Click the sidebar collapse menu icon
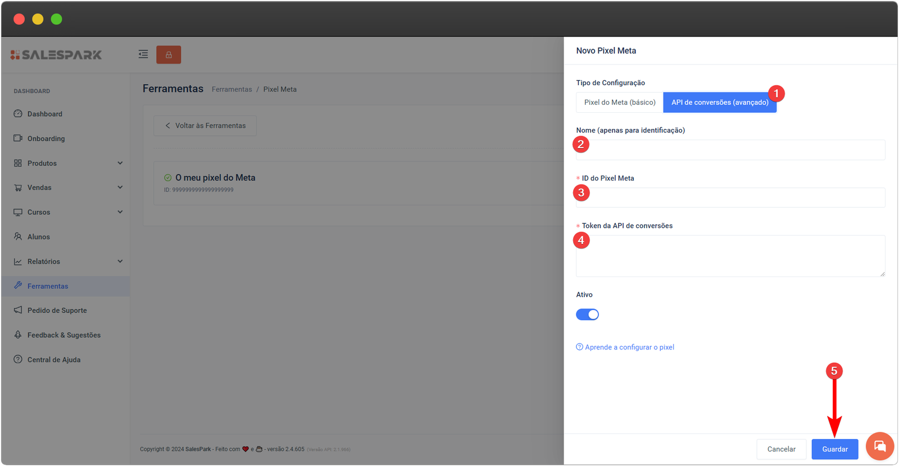Image resolution: width=899 pixels, height=466 pixels. (143, 54)
